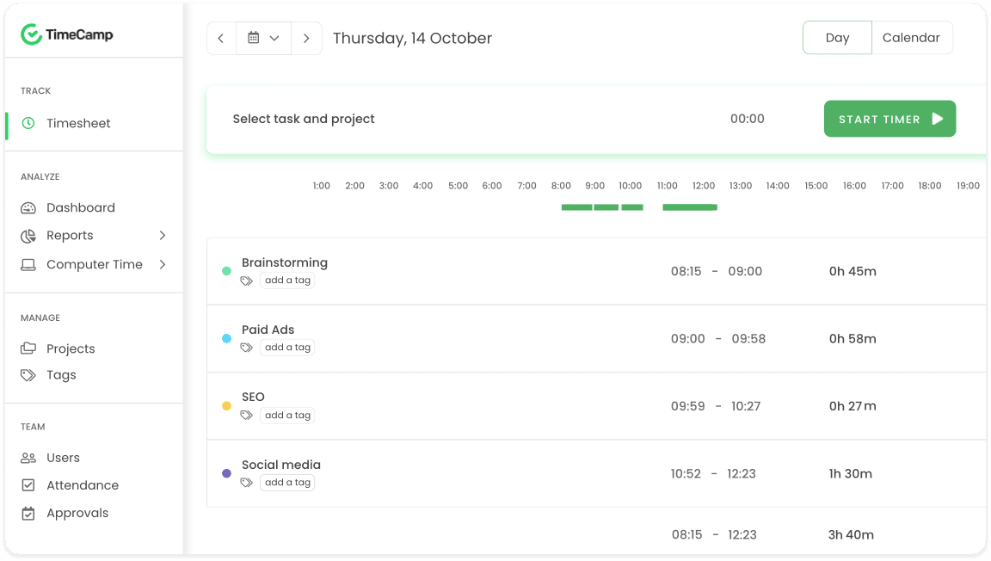Click tag icon under Brainstorming
Image resolution: width=991 pixels, height=561 pixels.
(x=247, y=280)
